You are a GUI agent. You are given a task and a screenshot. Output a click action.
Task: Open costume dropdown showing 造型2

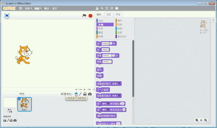point(116,84)
